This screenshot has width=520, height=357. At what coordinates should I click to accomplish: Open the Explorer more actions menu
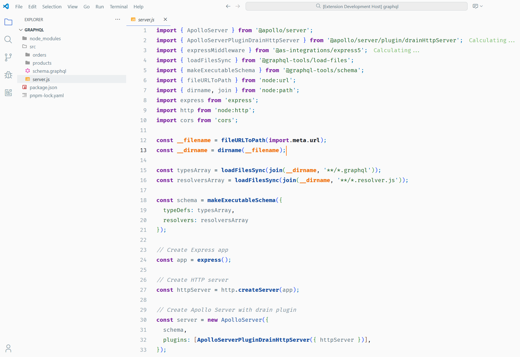tap(118, 19)
